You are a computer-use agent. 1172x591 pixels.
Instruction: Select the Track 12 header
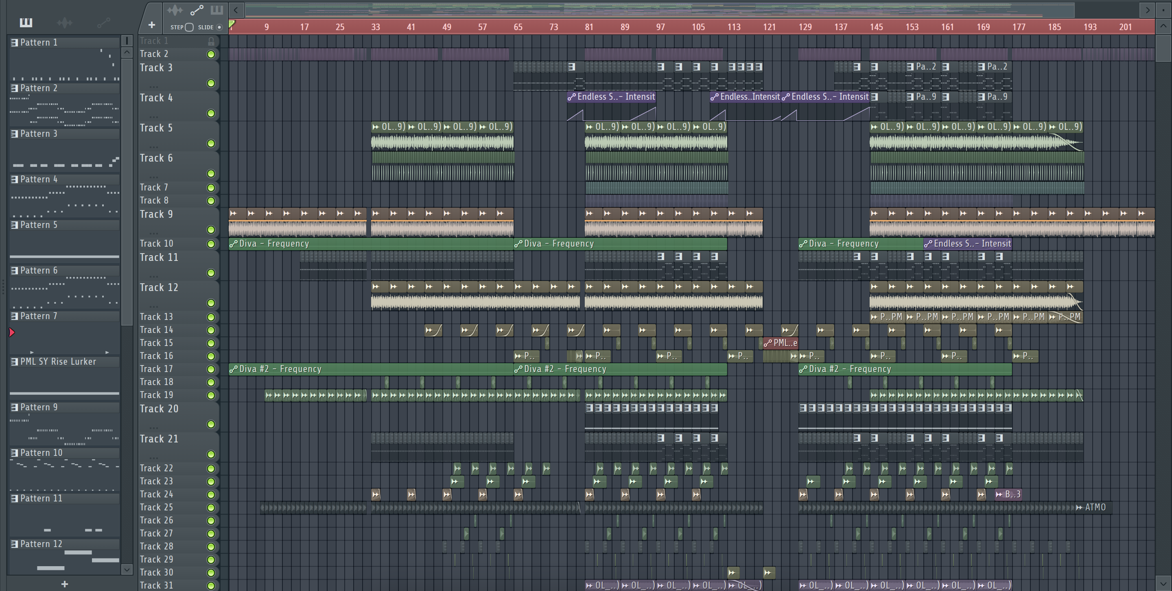click(178, 295)
